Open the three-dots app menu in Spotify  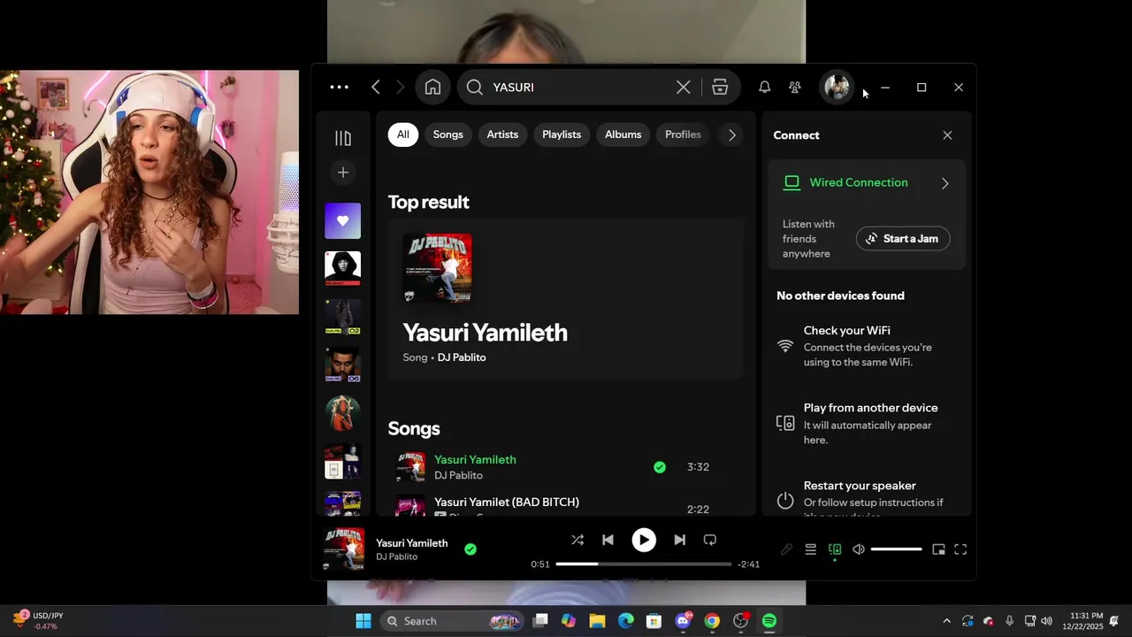point(339,87)
